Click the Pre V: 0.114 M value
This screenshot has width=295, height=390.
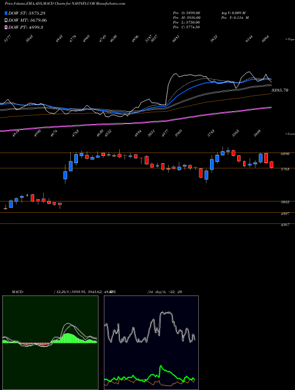tap(235, 18)
